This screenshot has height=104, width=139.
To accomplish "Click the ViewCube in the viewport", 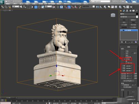I will pyautogui.click(x=113, y=15).
